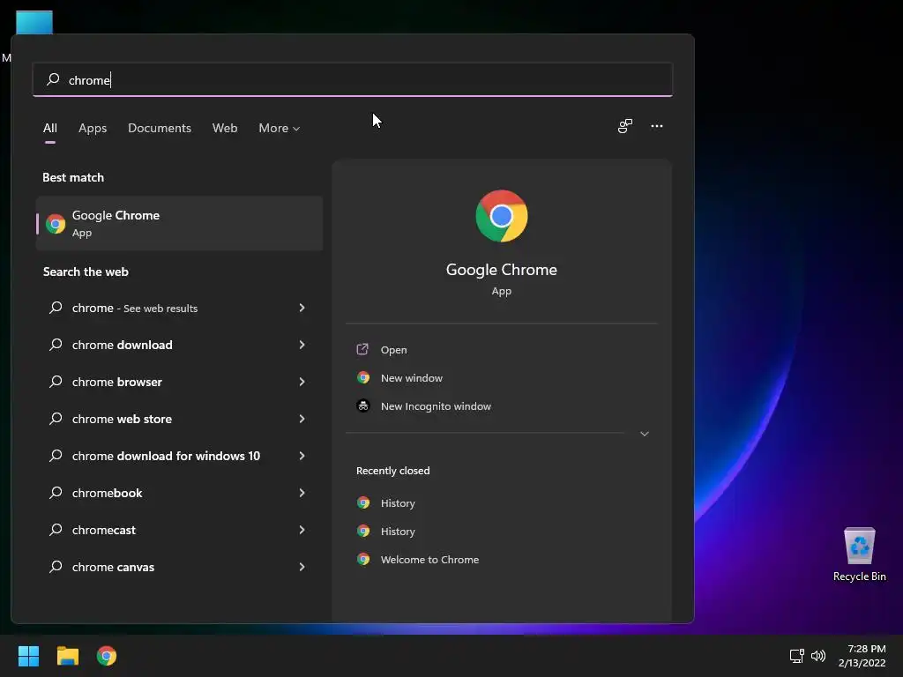Switch to the Documents tab
The width and height of the screenshot is (903, 677).
click(x=160, y=129)
